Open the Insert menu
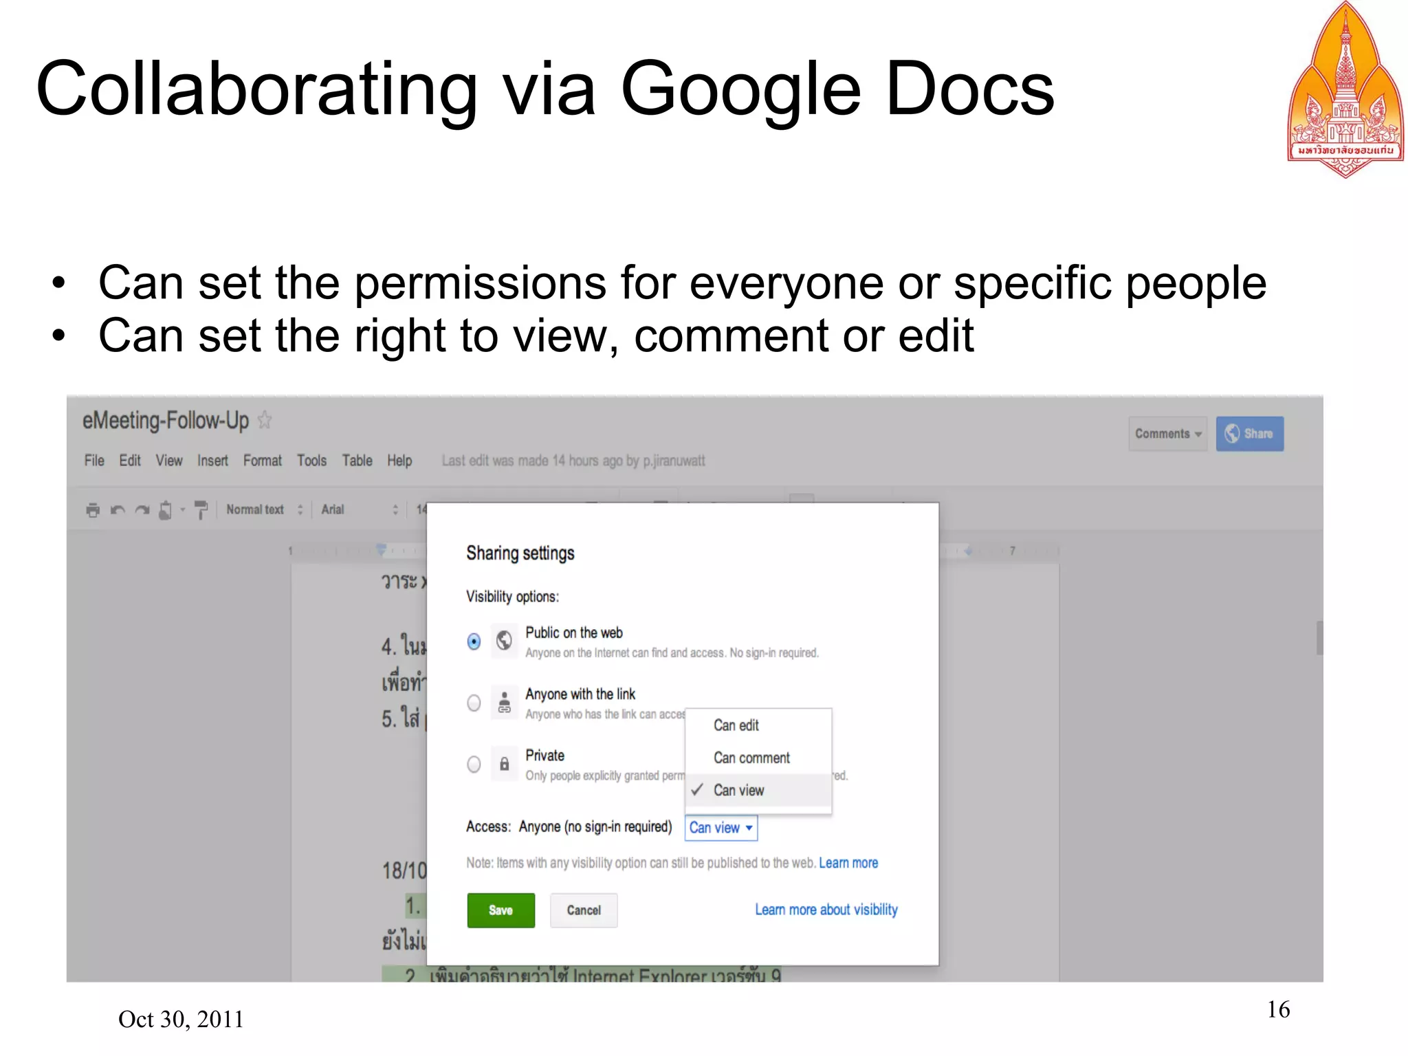Image resolution: width=1408 pixels, height=1056 pixels. (x=212, y=461)
